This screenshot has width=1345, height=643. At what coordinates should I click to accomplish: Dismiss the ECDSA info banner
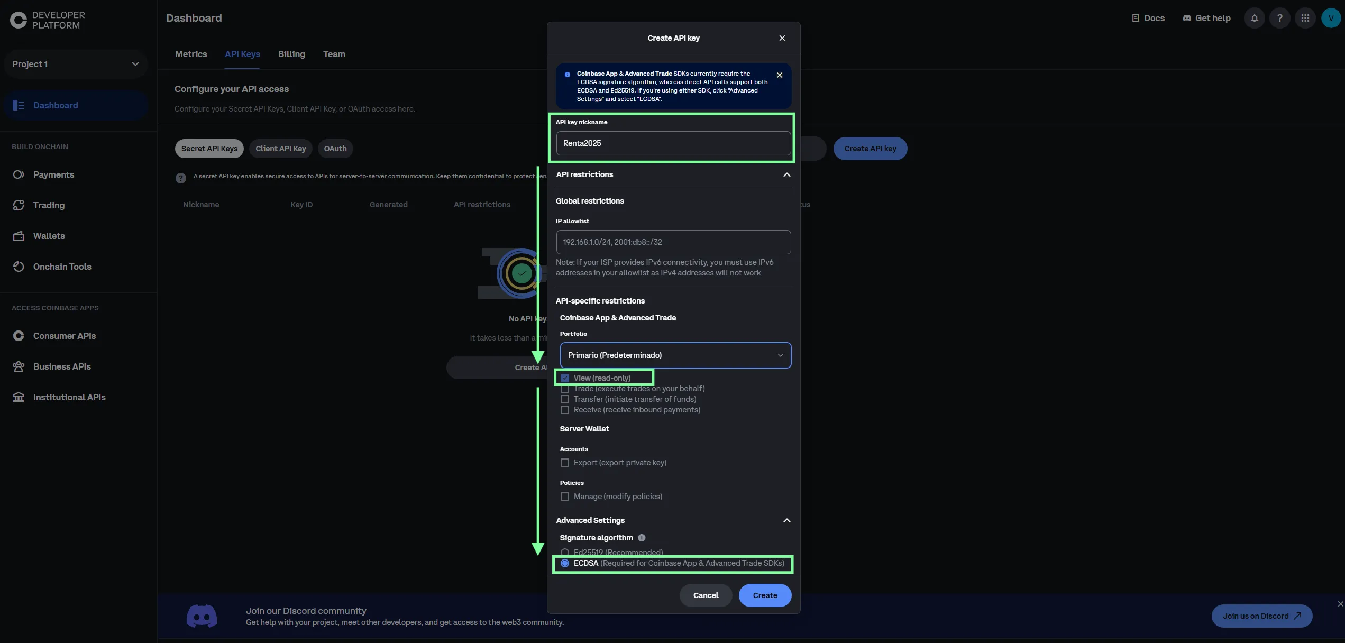pos(779,75)
